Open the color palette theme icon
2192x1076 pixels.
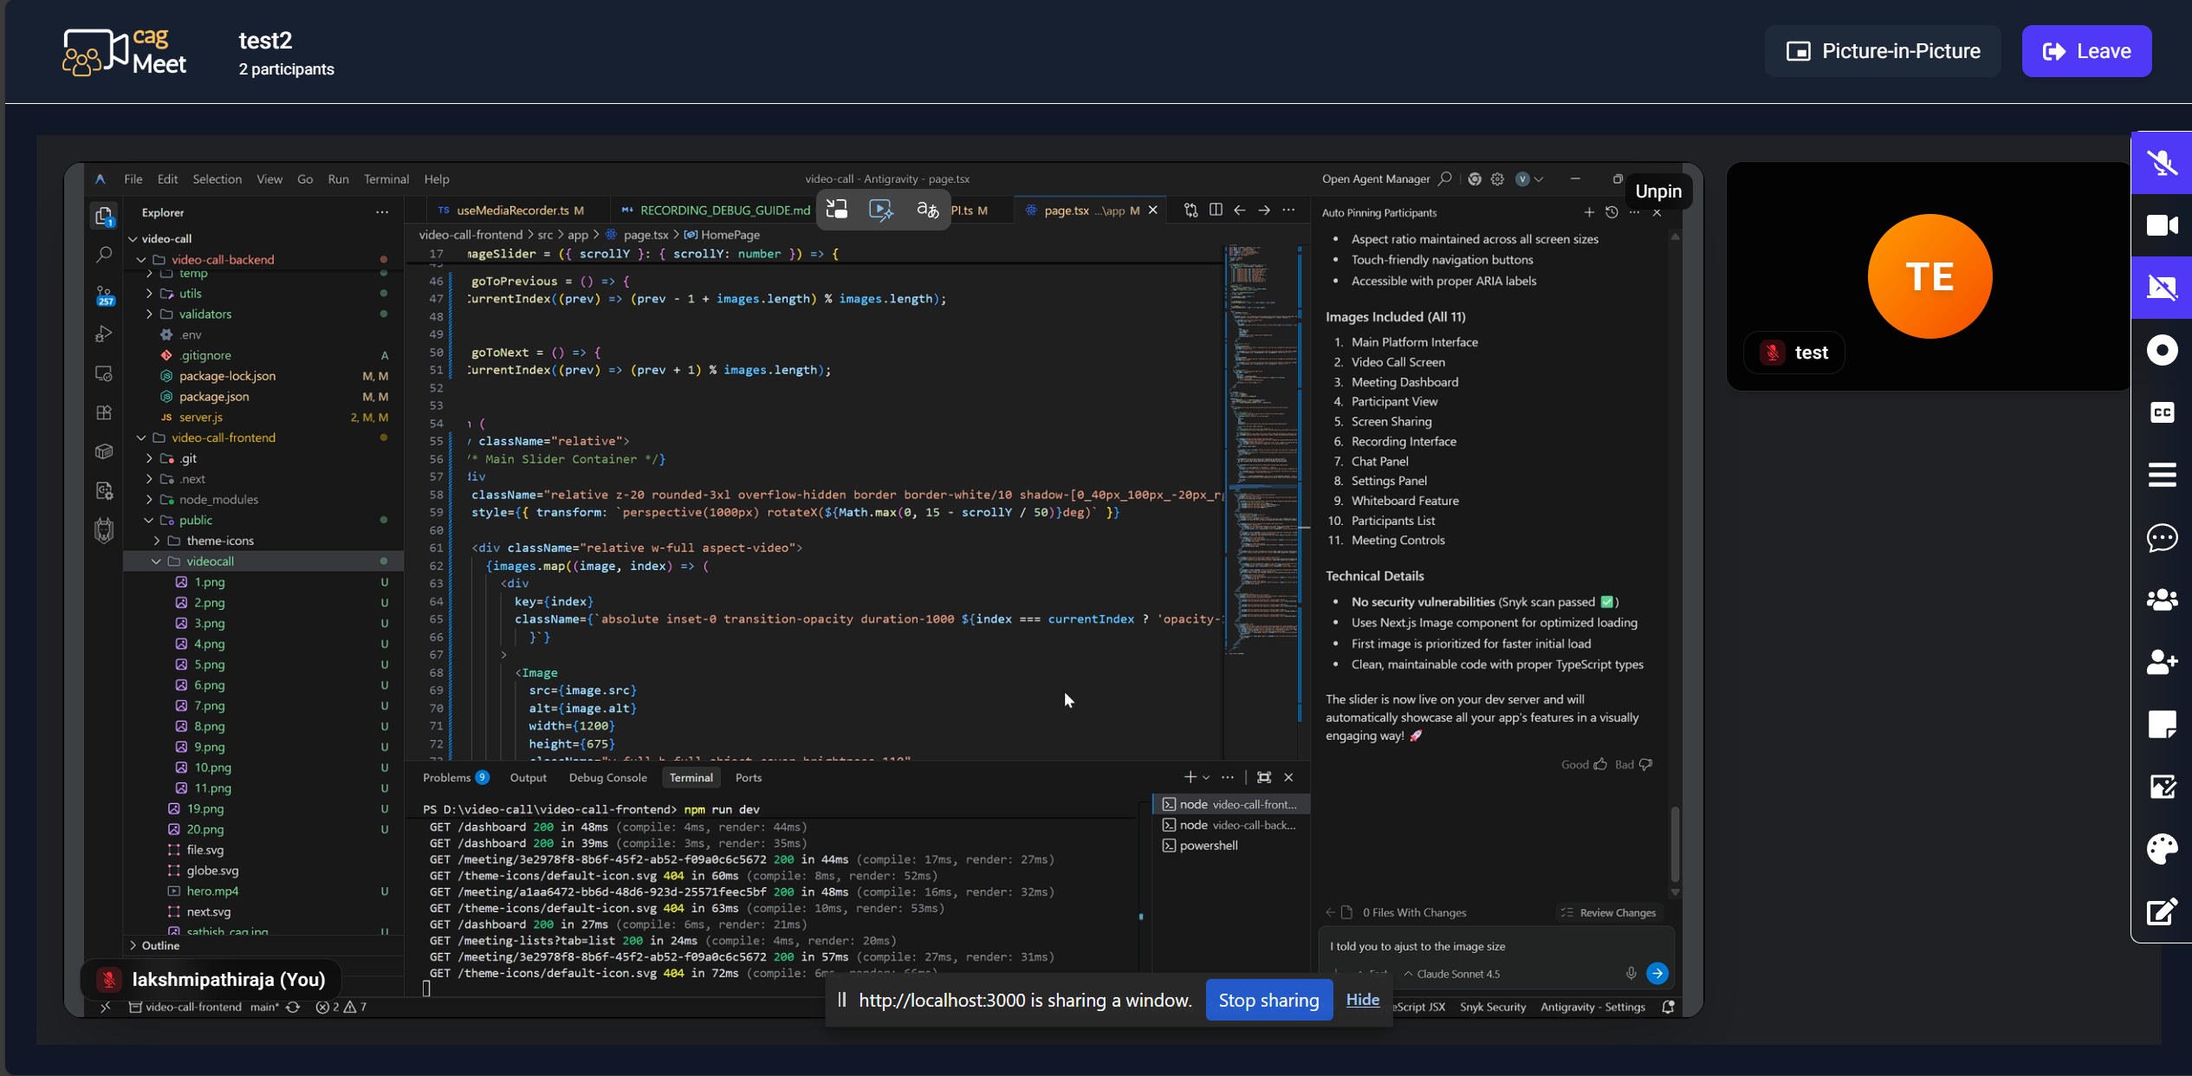(2162, 849)
